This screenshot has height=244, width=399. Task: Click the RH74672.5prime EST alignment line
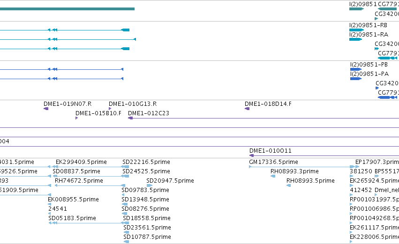(90, 185)
